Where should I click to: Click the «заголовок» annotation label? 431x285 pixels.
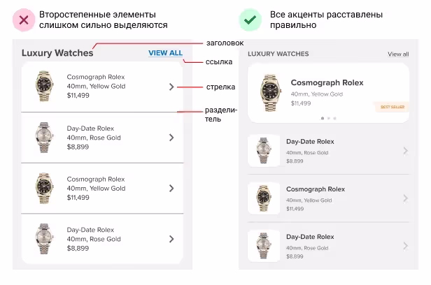point(223,43)
